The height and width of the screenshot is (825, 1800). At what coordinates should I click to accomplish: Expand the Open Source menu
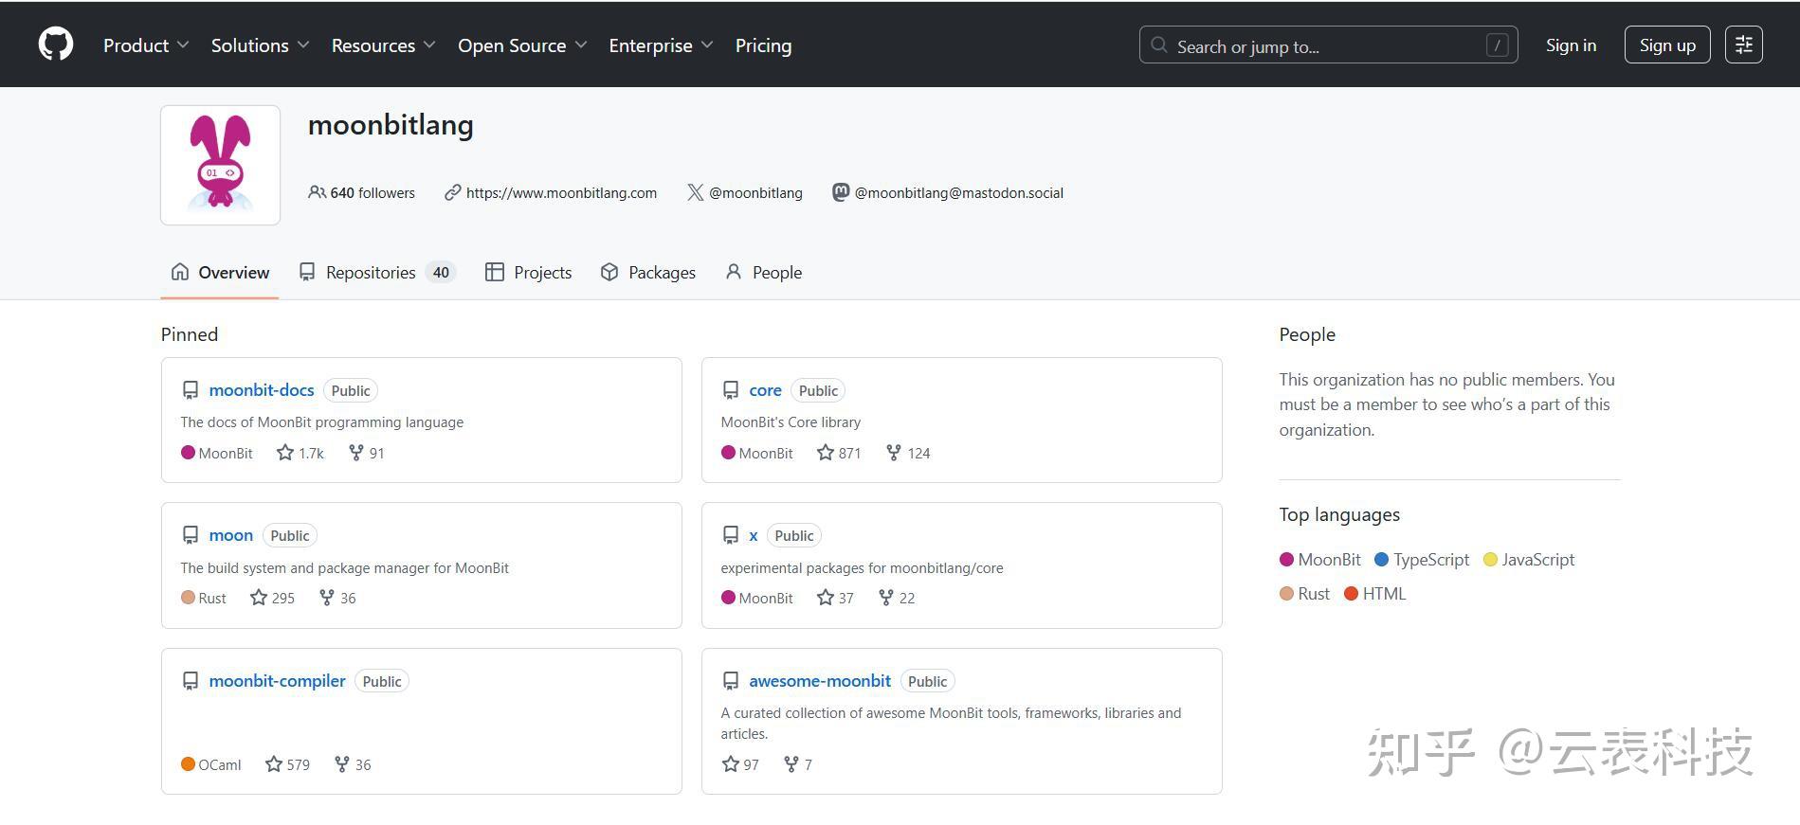tap(522, 45)
